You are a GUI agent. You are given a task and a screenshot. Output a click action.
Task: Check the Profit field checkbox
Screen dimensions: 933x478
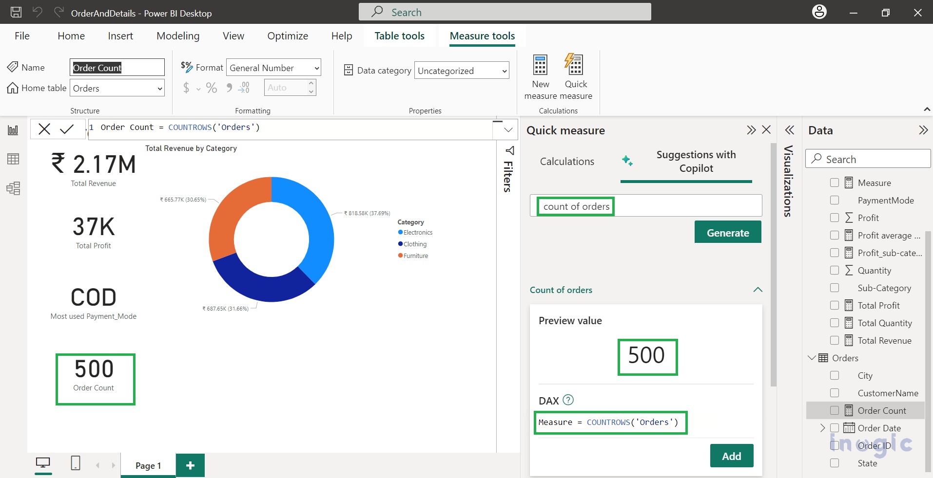835,218
